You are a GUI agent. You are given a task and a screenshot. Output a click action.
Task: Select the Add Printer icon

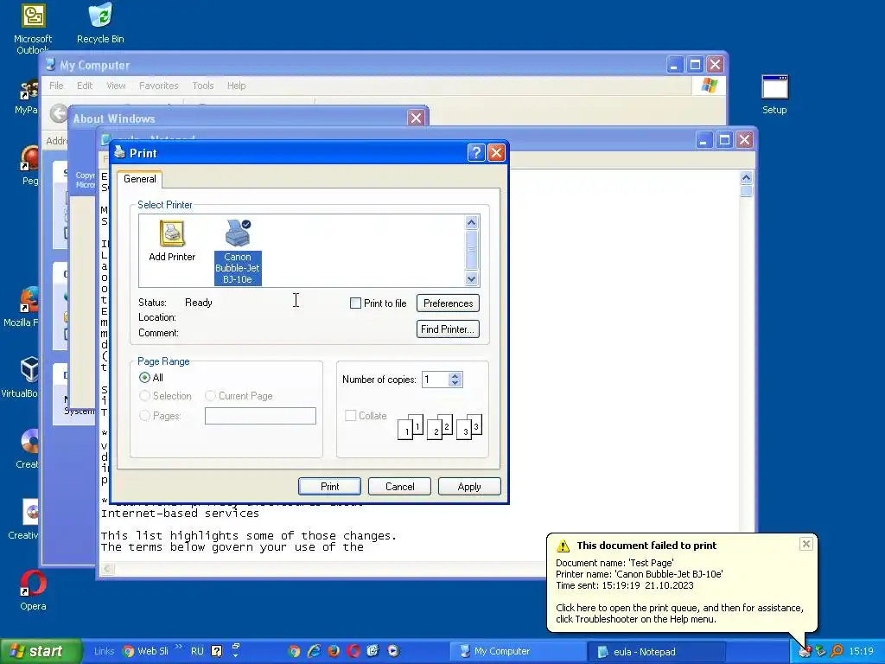click(172, 241)
